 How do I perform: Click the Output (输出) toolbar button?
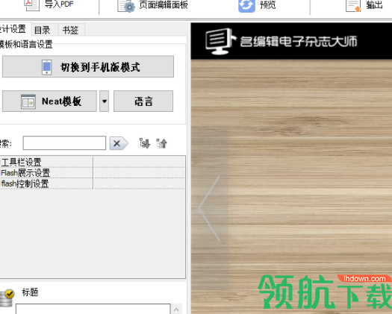point(364,5)
